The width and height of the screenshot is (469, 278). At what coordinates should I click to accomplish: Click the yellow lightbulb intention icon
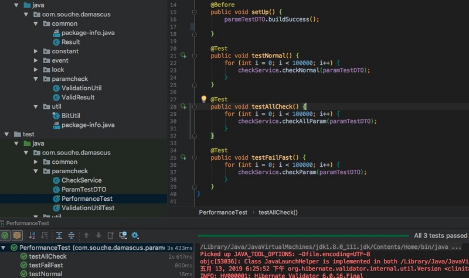(204, 99)
